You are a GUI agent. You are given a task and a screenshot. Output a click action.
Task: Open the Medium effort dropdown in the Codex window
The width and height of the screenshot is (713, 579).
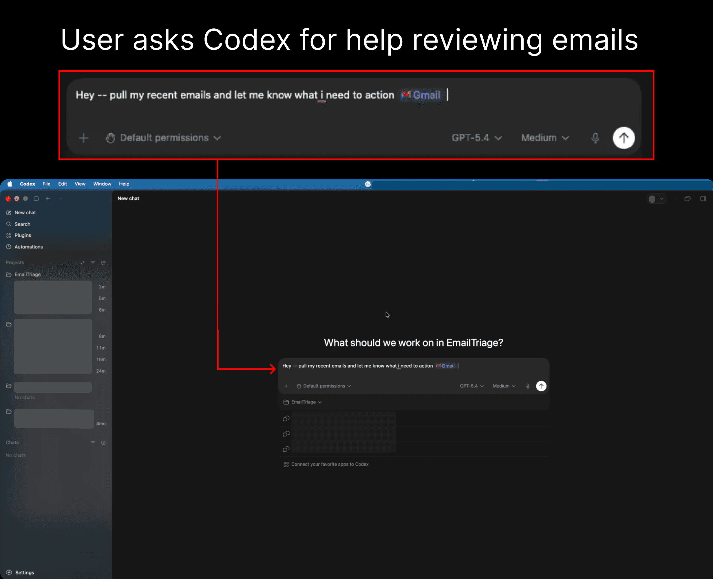tap(504, 386)
